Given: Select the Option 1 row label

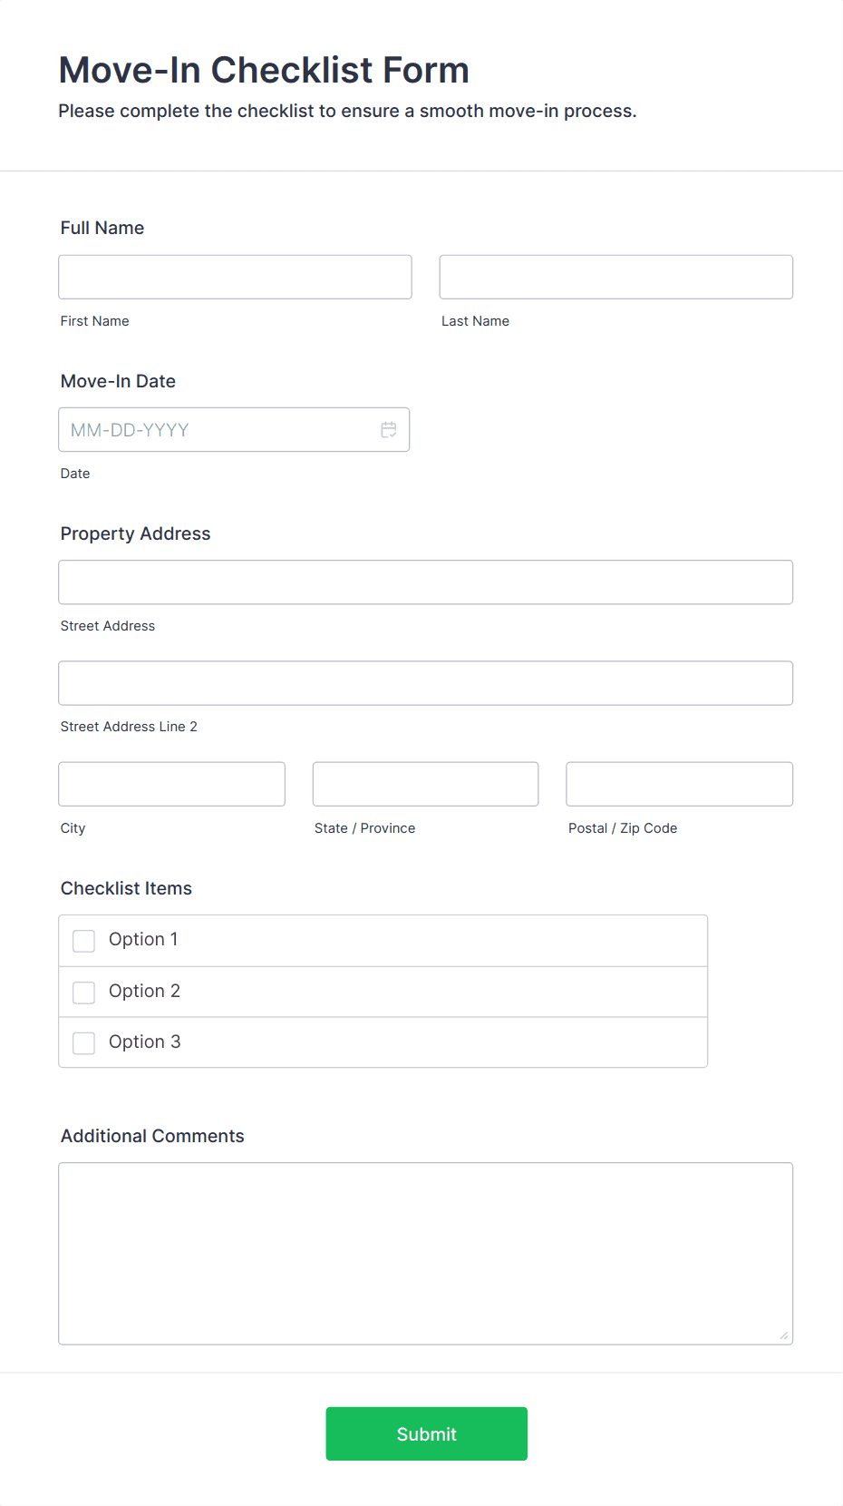Looking at the screenshot, I should pyautogui.click(x=143, y=939).
